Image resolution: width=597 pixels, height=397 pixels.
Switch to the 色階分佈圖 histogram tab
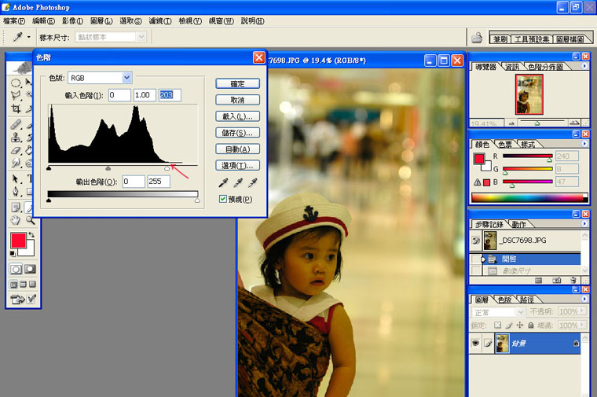[546, 67]
